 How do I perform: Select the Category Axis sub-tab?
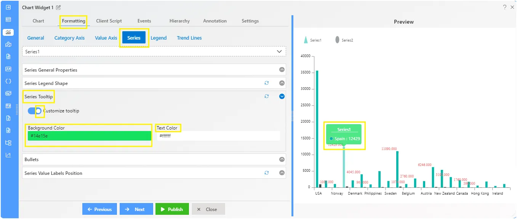pos(69,38)
